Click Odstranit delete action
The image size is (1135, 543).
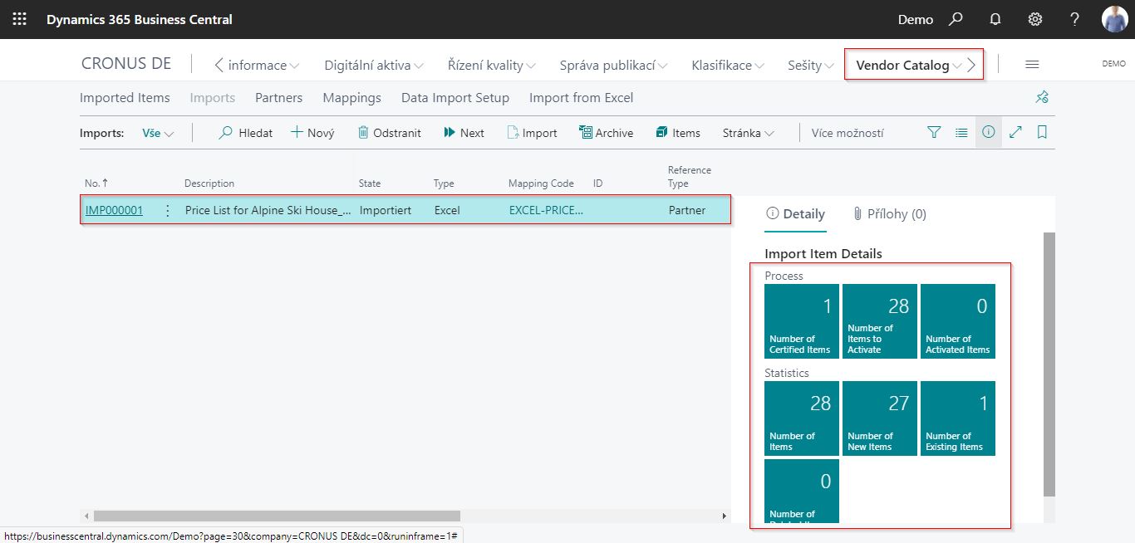pos(389,133)
